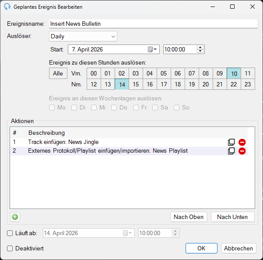Open the start date calendar picker

pyautogui.click(x=152, y=49)
